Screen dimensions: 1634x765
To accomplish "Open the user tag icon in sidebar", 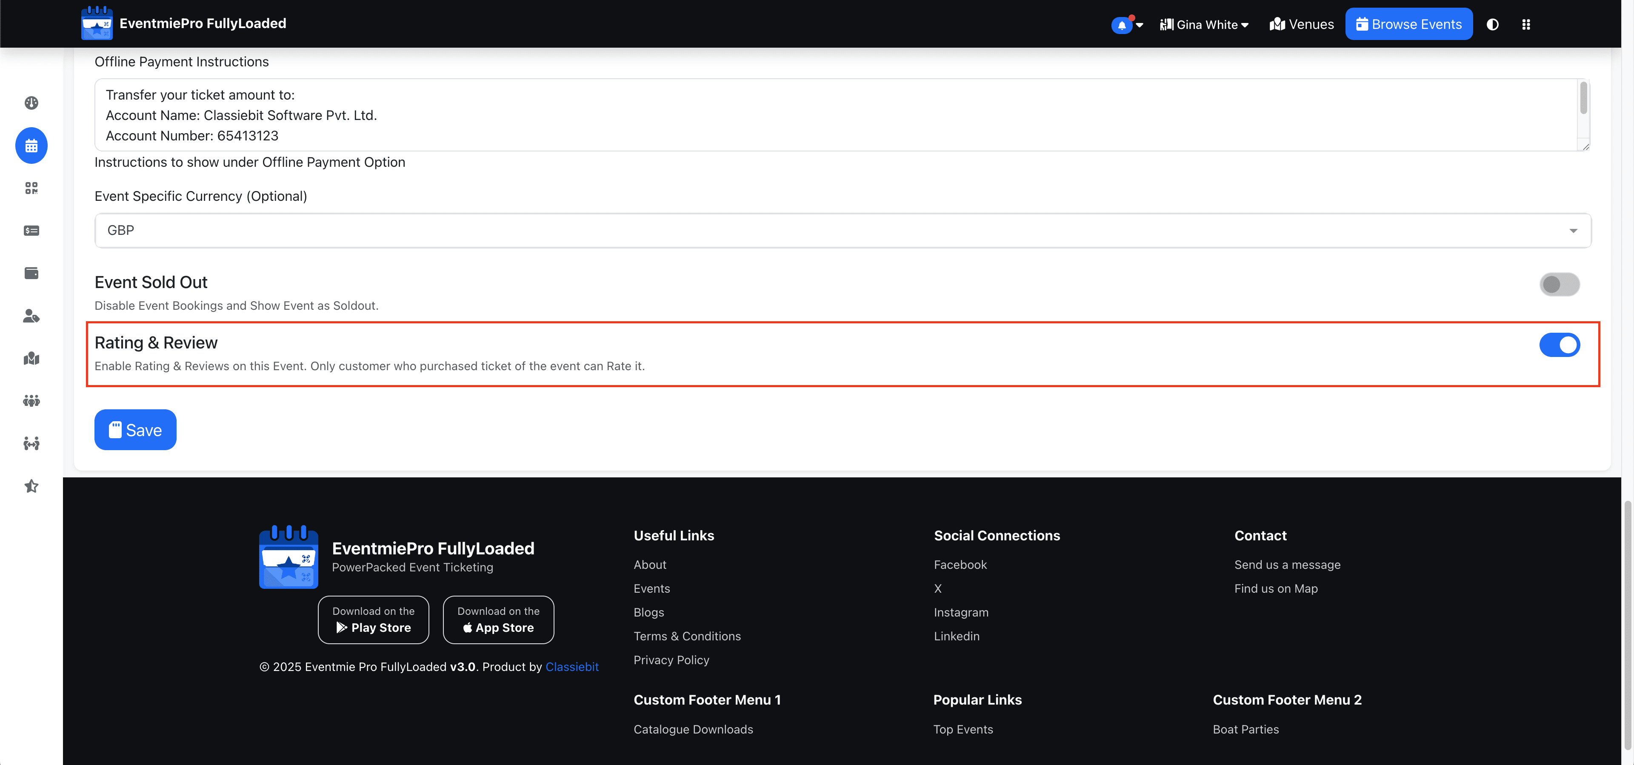I will 31,315.
